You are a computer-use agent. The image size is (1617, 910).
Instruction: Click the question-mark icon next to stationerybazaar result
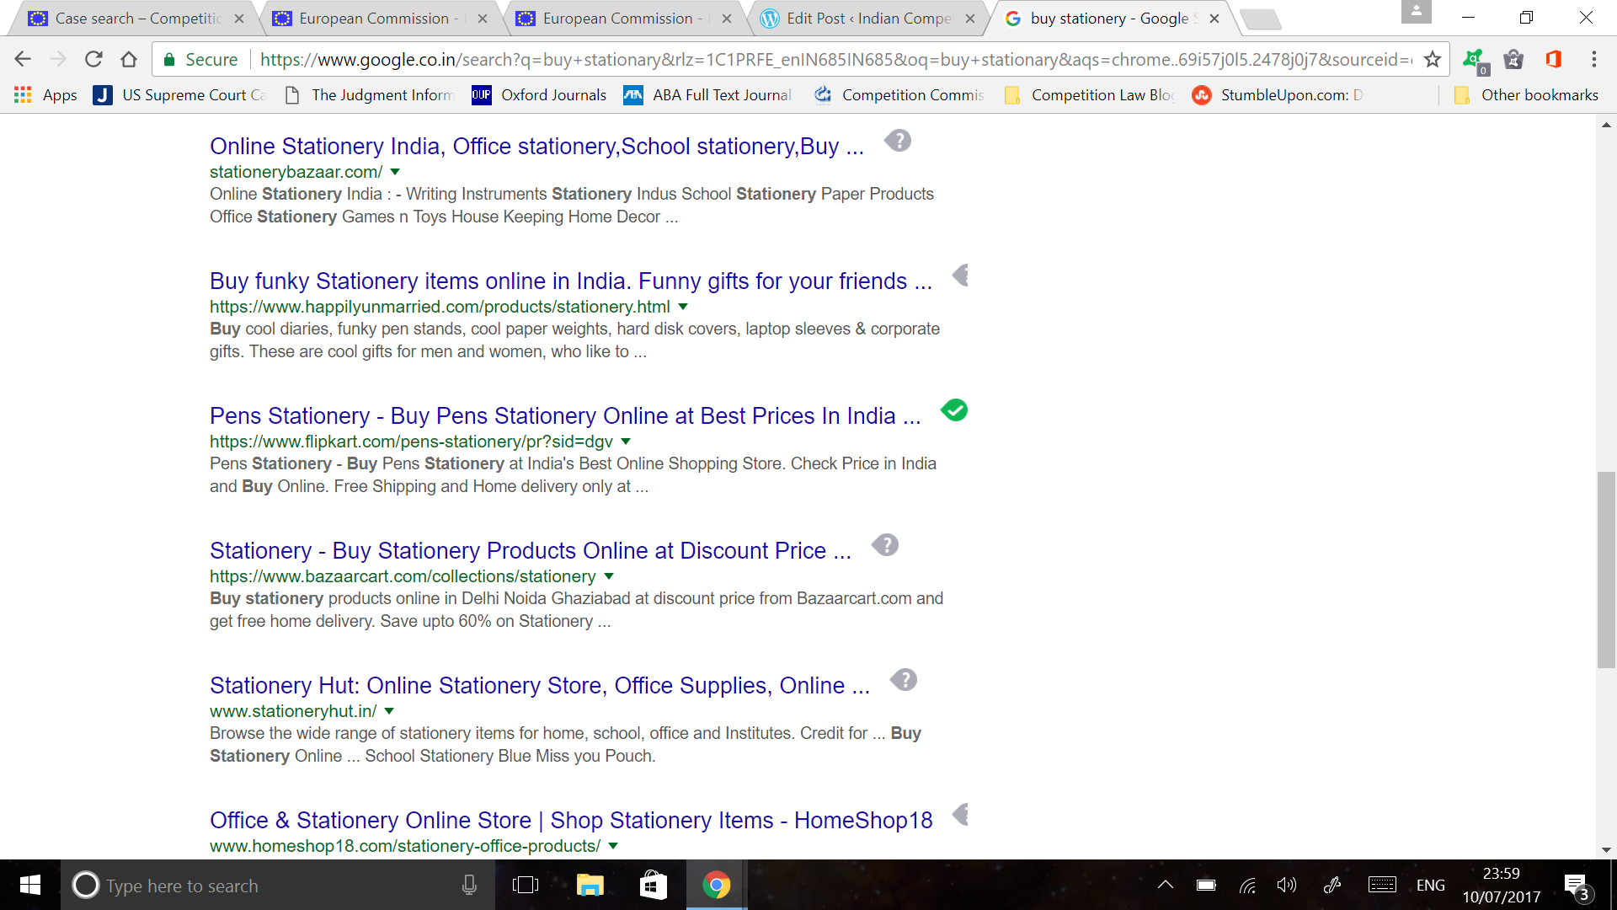tap(898, 140)
